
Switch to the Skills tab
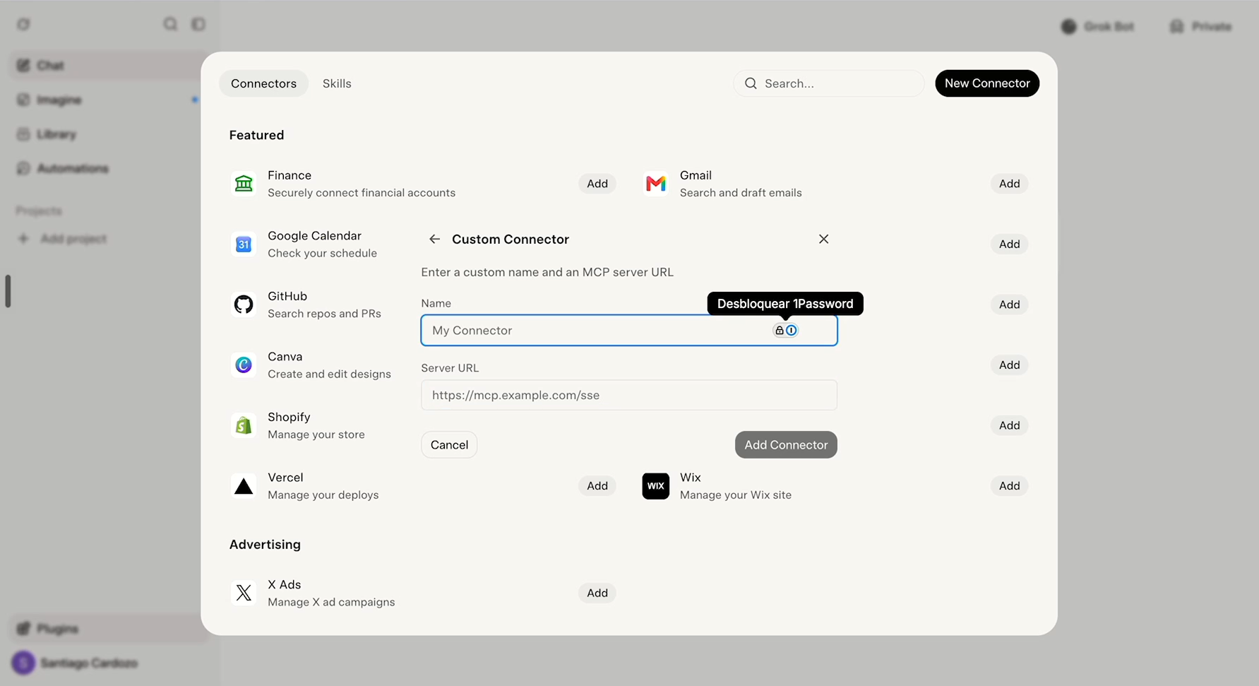pos(337,83)
